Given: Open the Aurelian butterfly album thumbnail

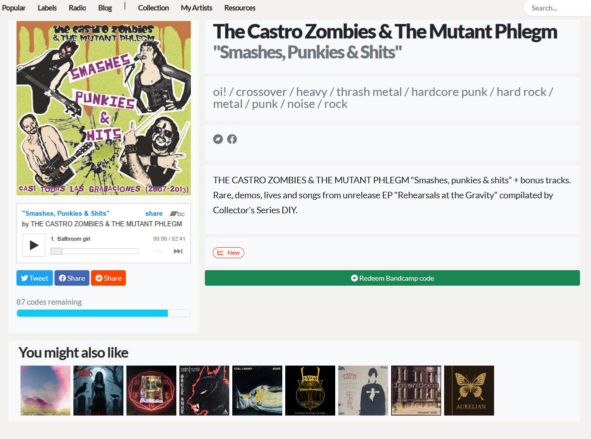Looking at the screenshot, I should point(469,391).
